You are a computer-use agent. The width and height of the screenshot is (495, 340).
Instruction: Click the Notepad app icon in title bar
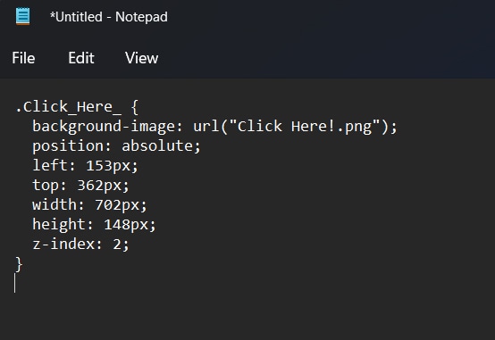22,16
